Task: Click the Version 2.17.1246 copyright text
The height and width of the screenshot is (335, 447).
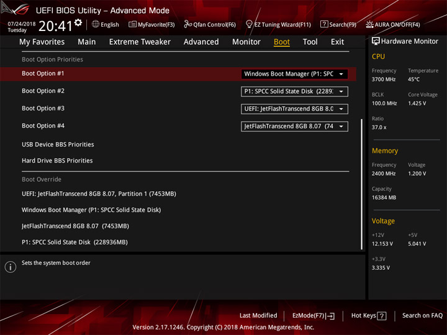Action: click(223, 328)
